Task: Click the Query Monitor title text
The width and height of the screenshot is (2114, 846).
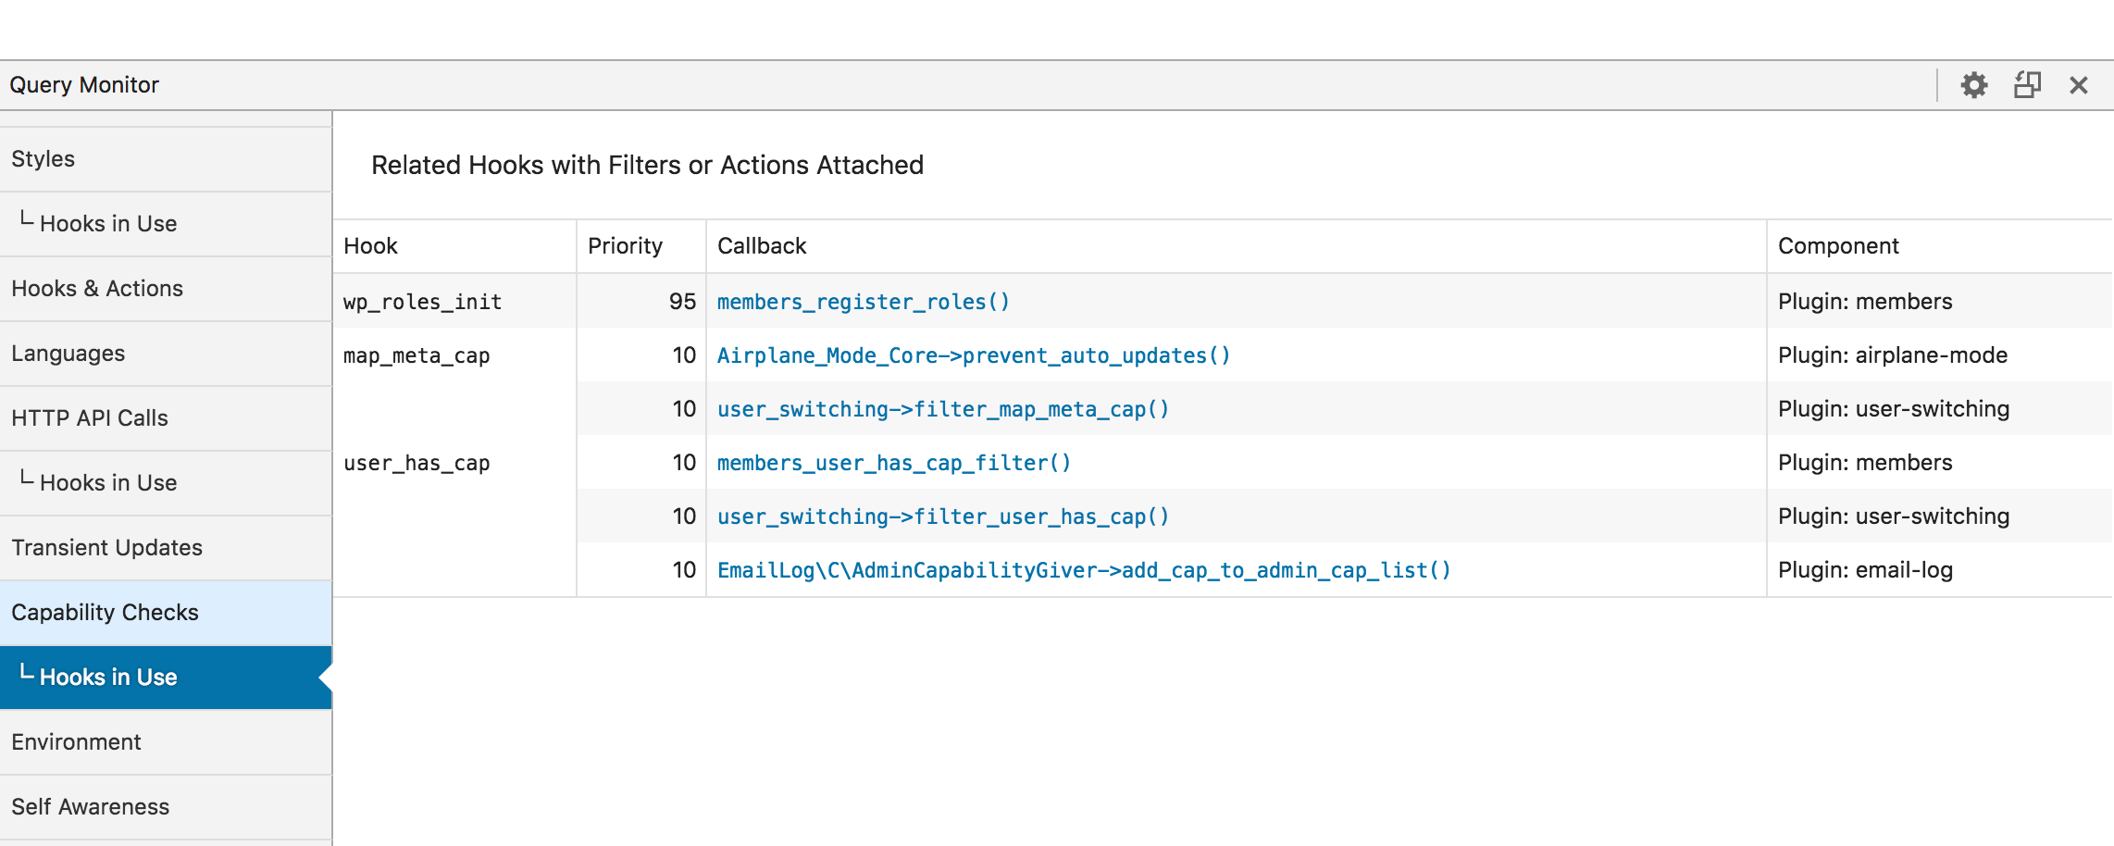Action: [84, 85]
